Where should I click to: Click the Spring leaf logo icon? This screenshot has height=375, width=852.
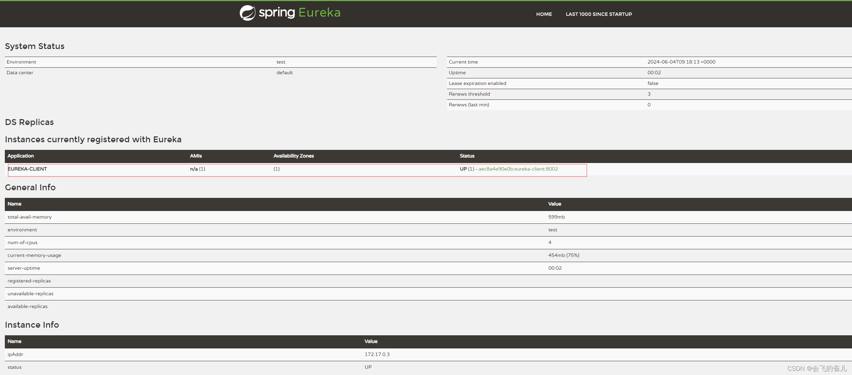(247, 13)
